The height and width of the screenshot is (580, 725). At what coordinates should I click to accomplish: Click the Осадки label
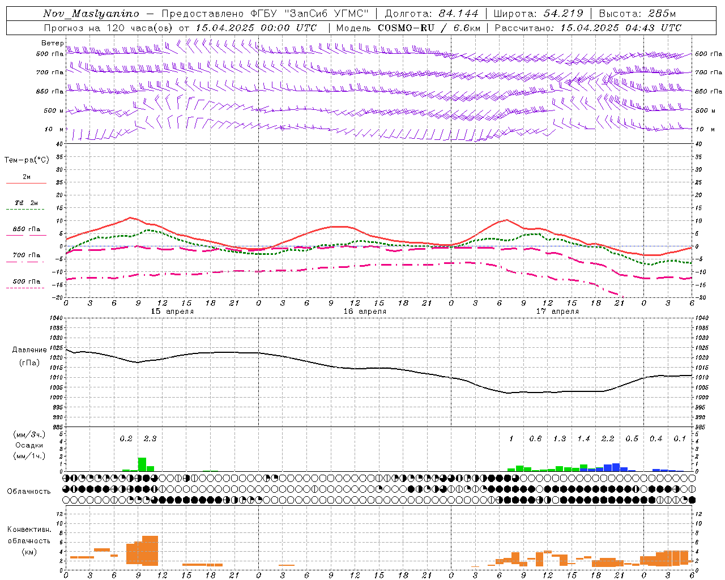tap(29, 445)
